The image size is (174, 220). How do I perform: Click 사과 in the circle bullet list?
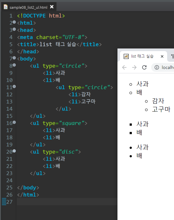[142, 84]
